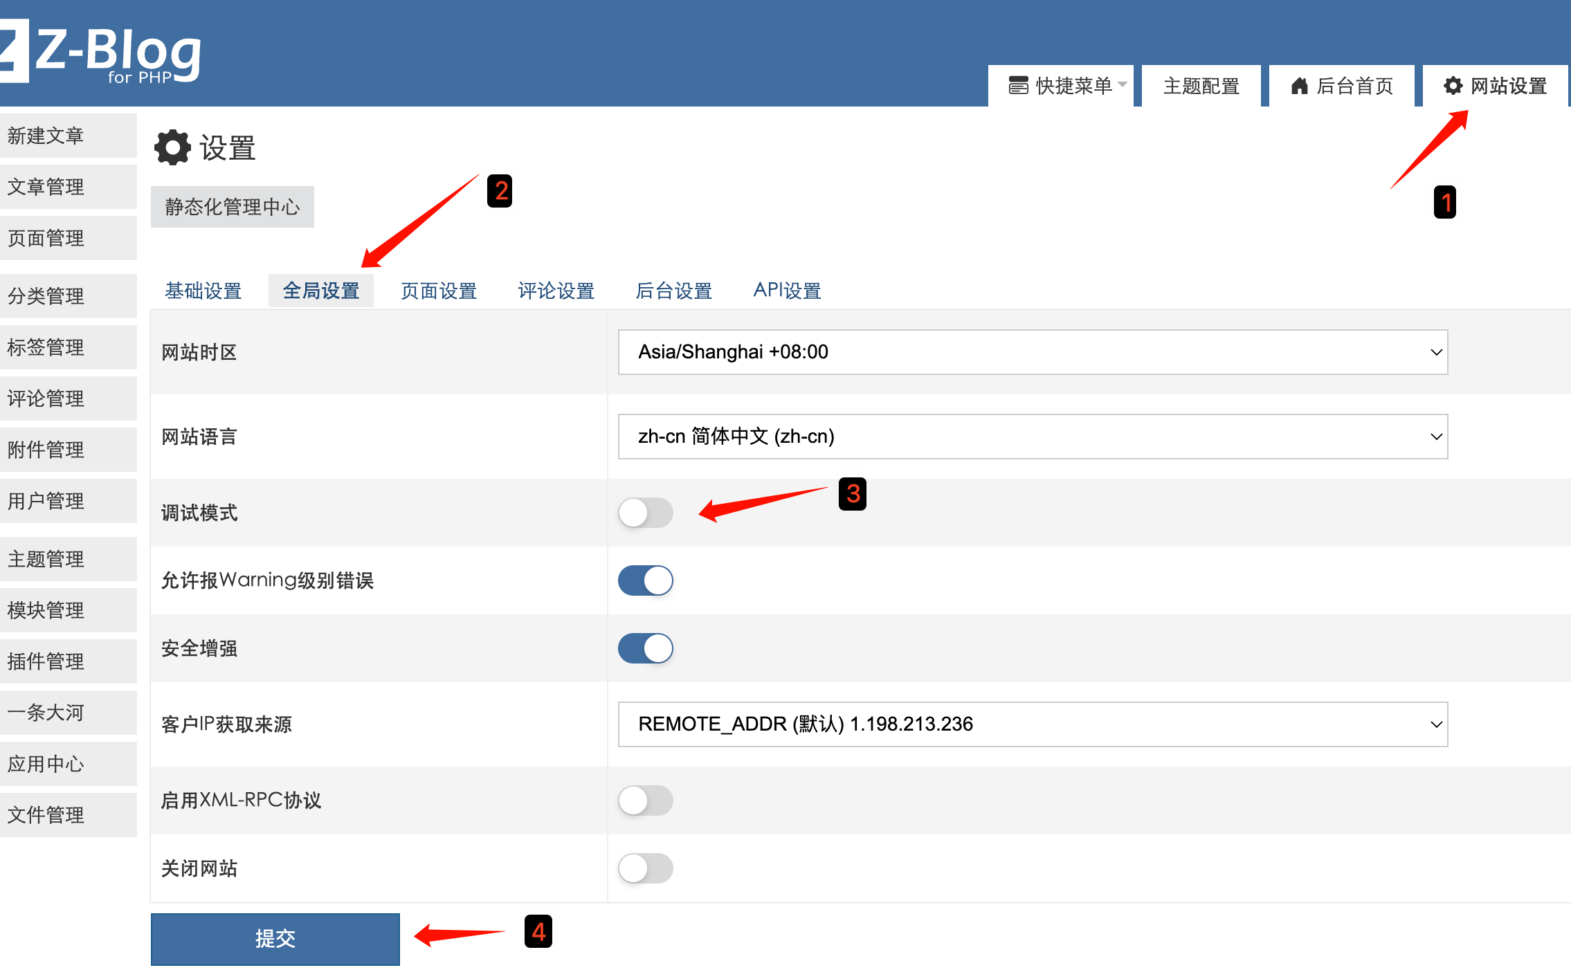Open the 评论设置 tab

(x=555, y=291)
